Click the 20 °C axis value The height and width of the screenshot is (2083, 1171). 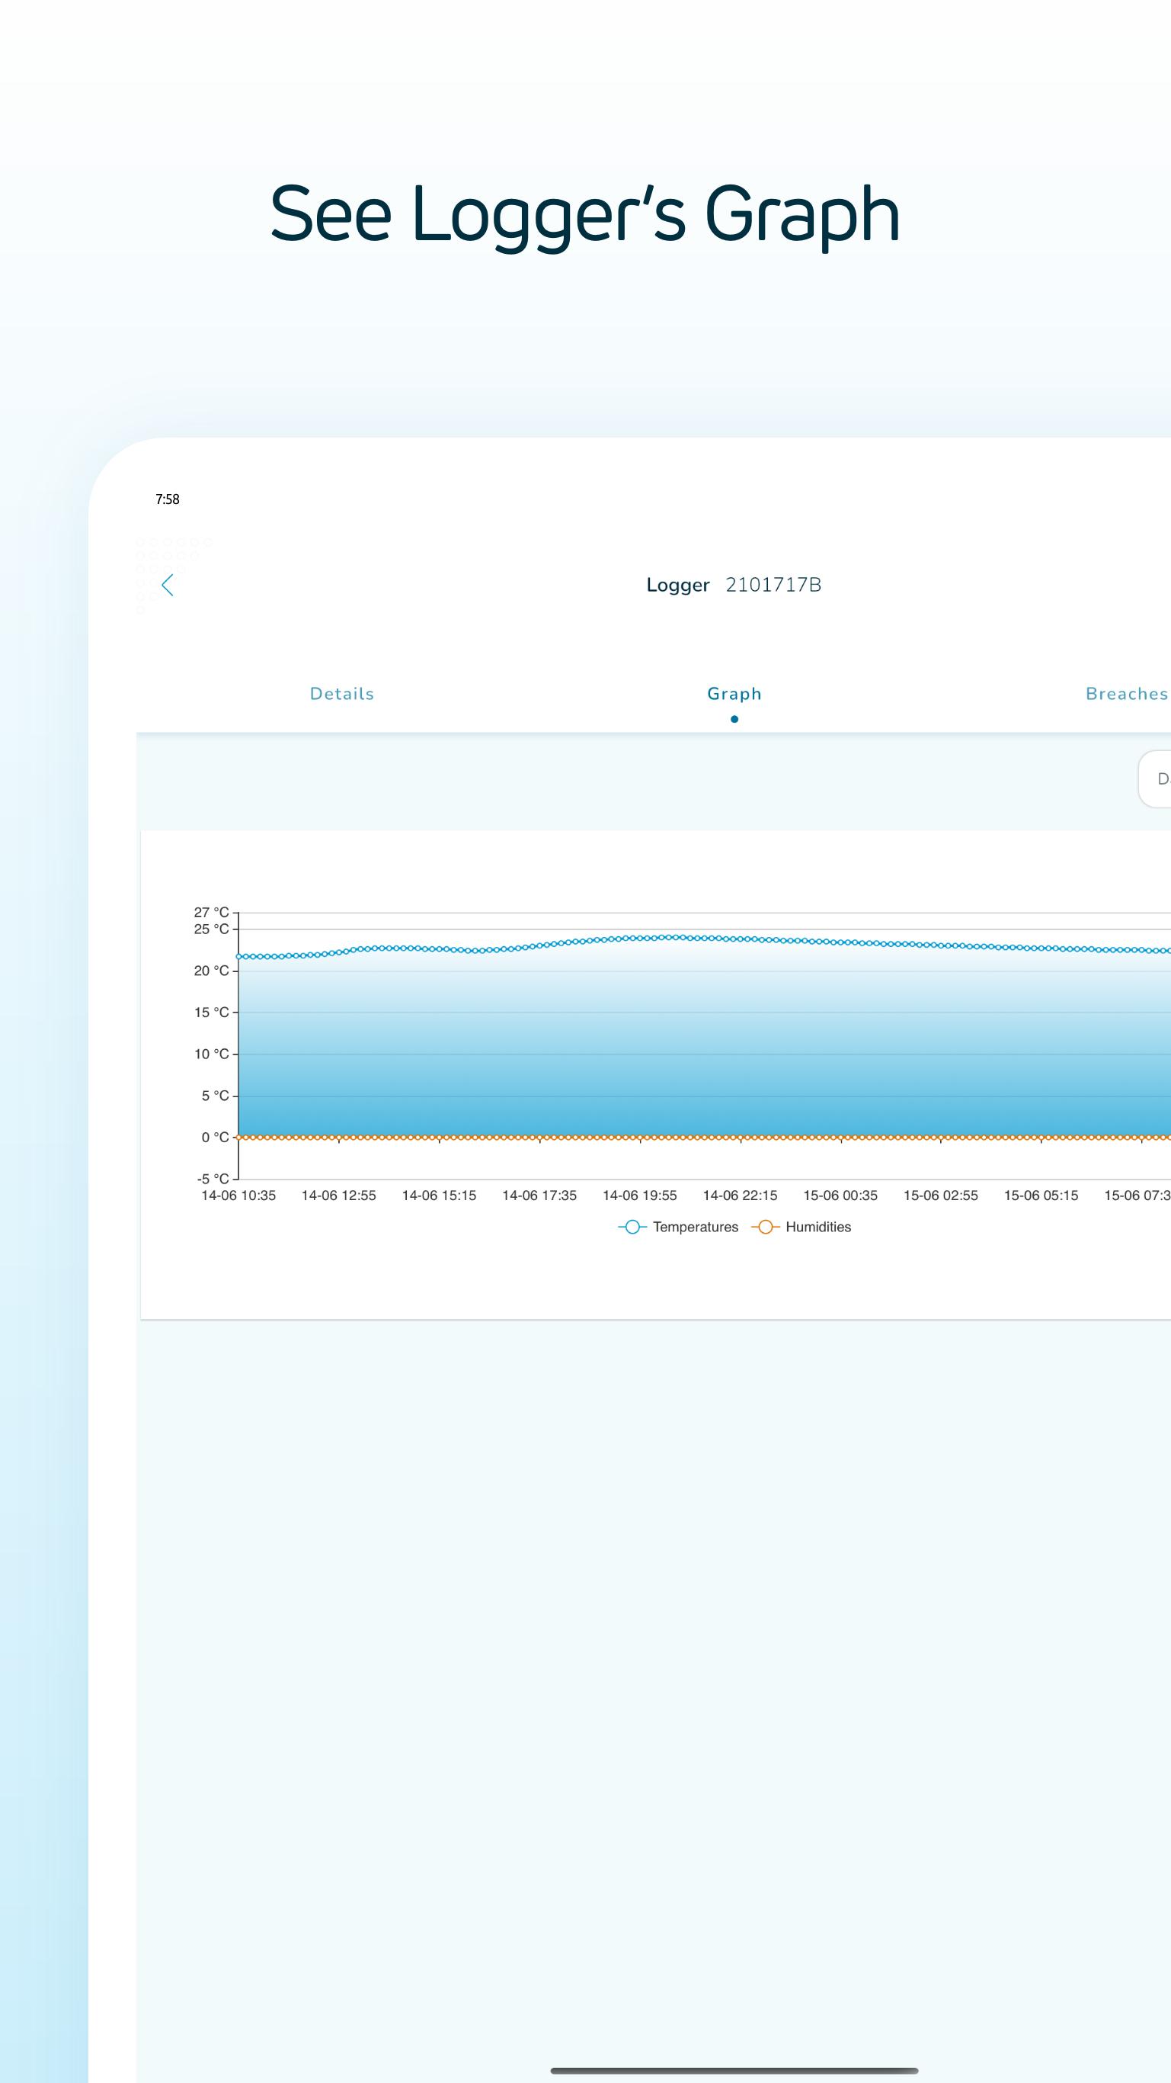[211, 971]
